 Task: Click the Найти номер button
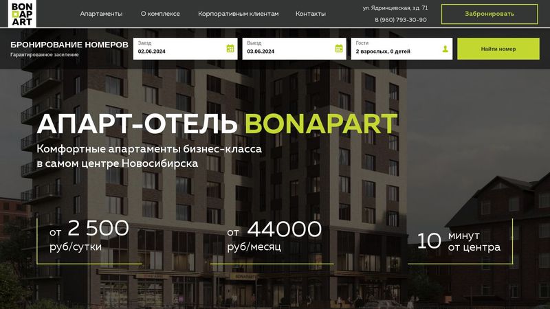[498, 49]
